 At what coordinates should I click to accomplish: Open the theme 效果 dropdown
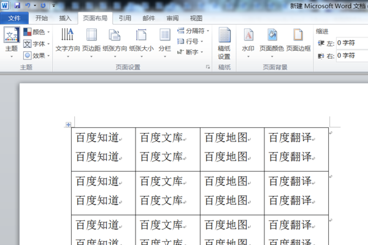(36, 56)
